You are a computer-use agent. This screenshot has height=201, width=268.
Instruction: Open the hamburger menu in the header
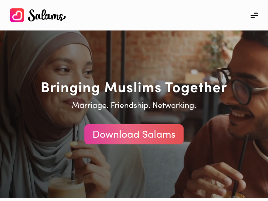pos(254,15)
